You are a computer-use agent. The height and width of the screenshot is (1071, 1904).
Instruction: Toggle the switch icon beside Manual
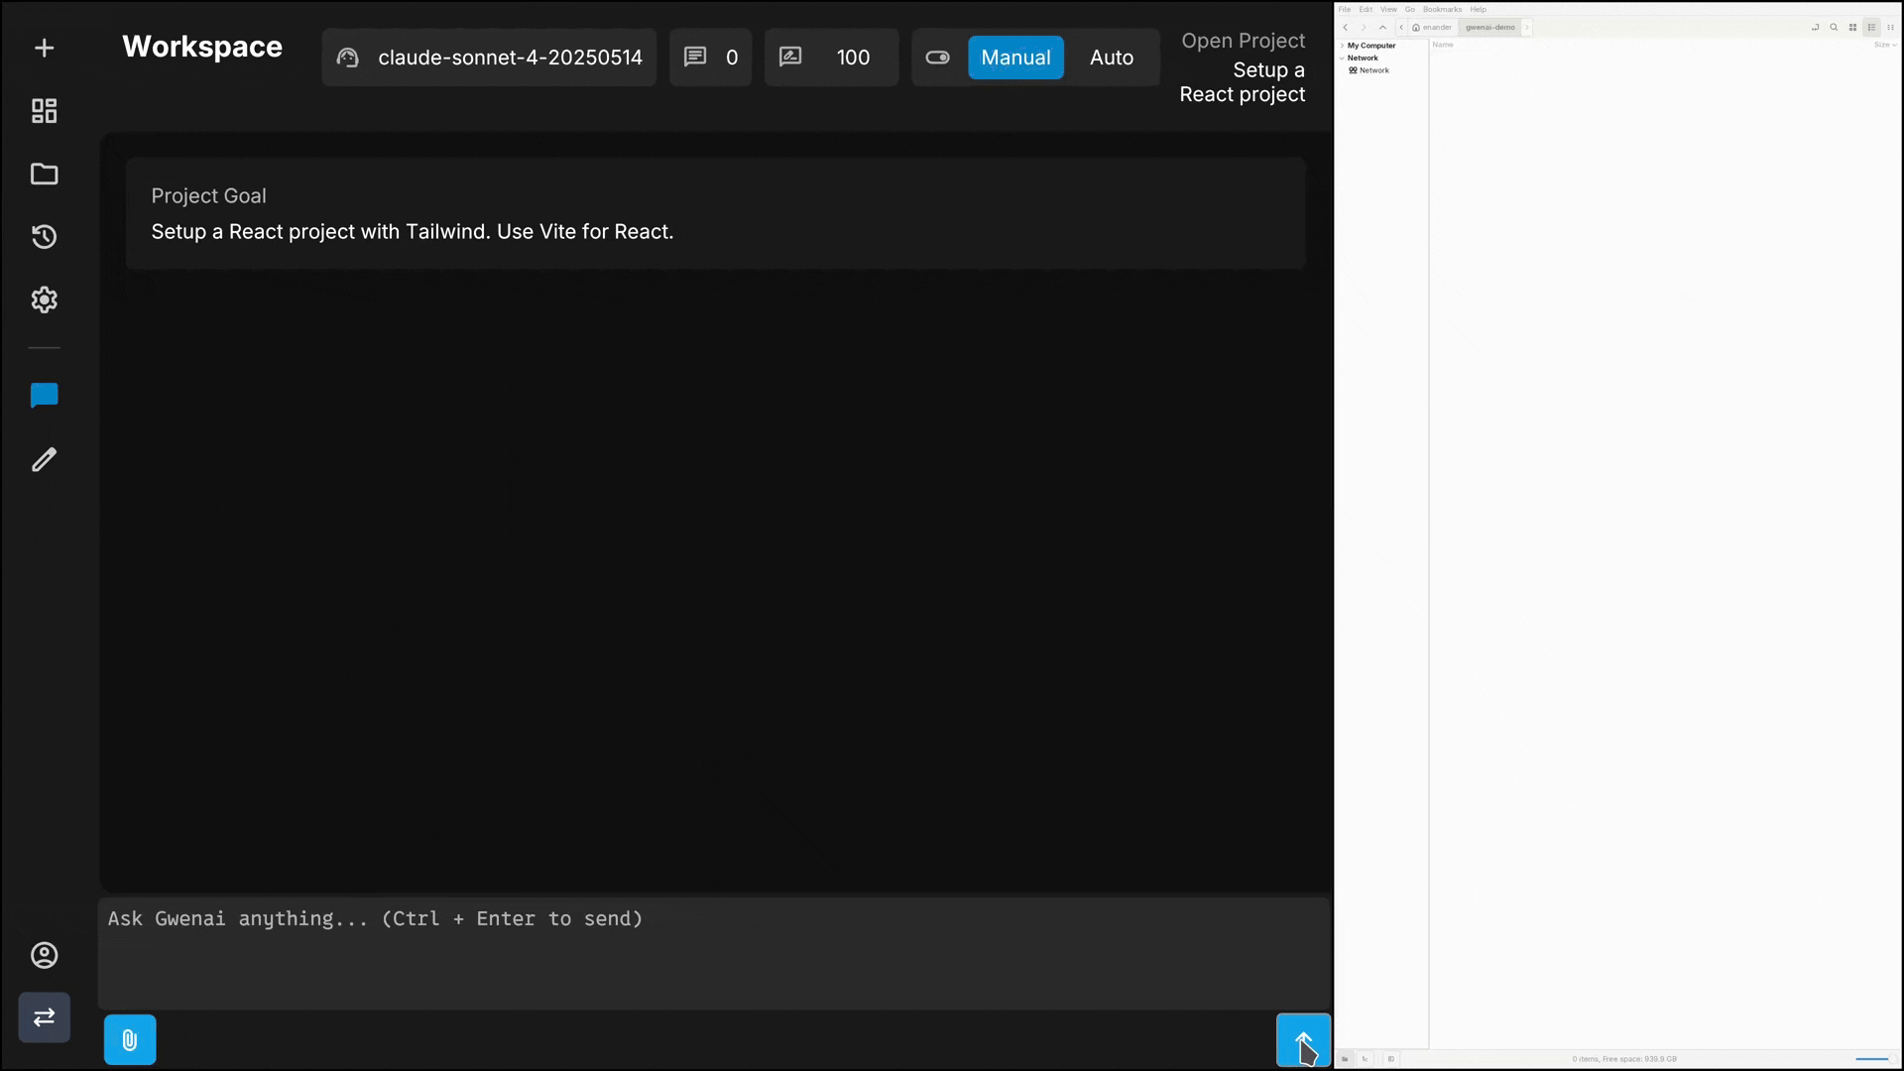tap(937, 58)
